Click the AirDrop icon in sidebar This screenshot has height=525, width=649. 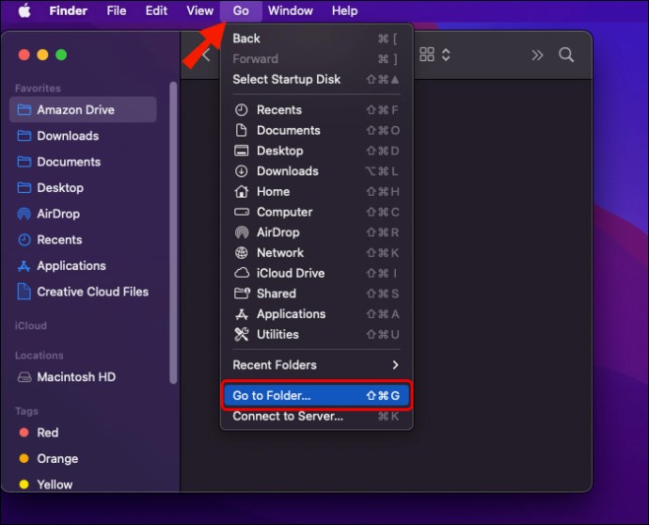pos(24,214)
